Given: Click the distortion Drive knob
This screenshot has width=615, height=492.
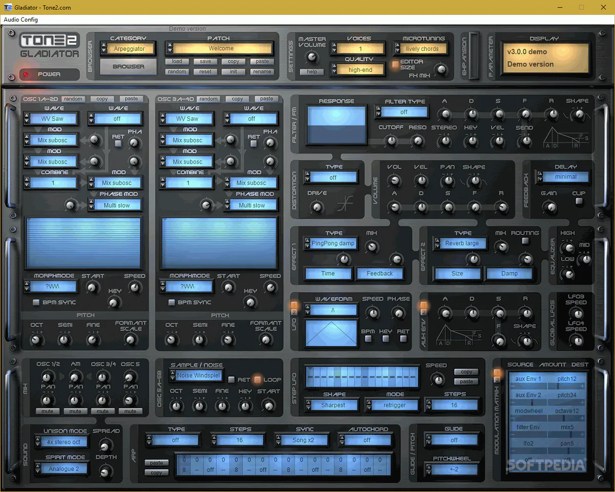Looking at the screenshot, I should point(317,207).
